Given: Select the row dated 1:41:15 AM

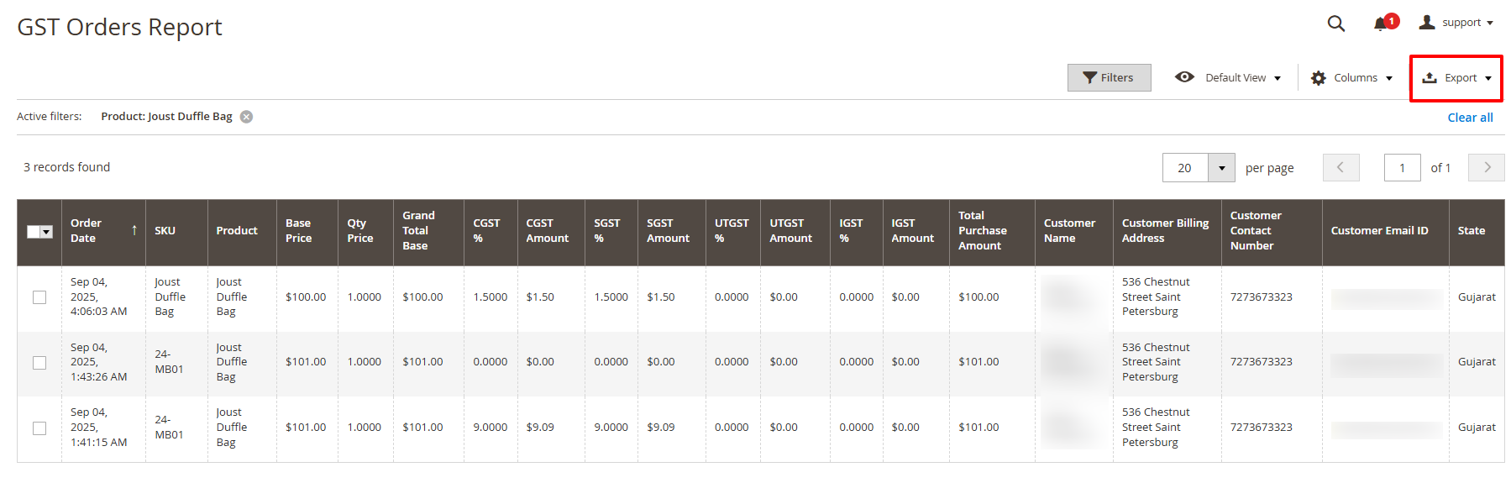Looking at the screenshot, I should pos(39,428).
